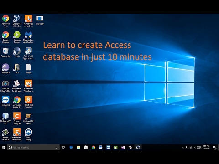
Task: Open the network status tray icon
Action: [191, 147]
